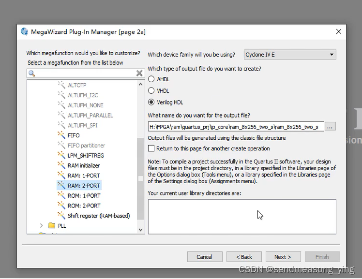Image resolution: width=362 pixels, height=279 pixels.
Task: Select Shift register (RAM-based) entry
Action: pyautogui.click(x=99, y=216)
